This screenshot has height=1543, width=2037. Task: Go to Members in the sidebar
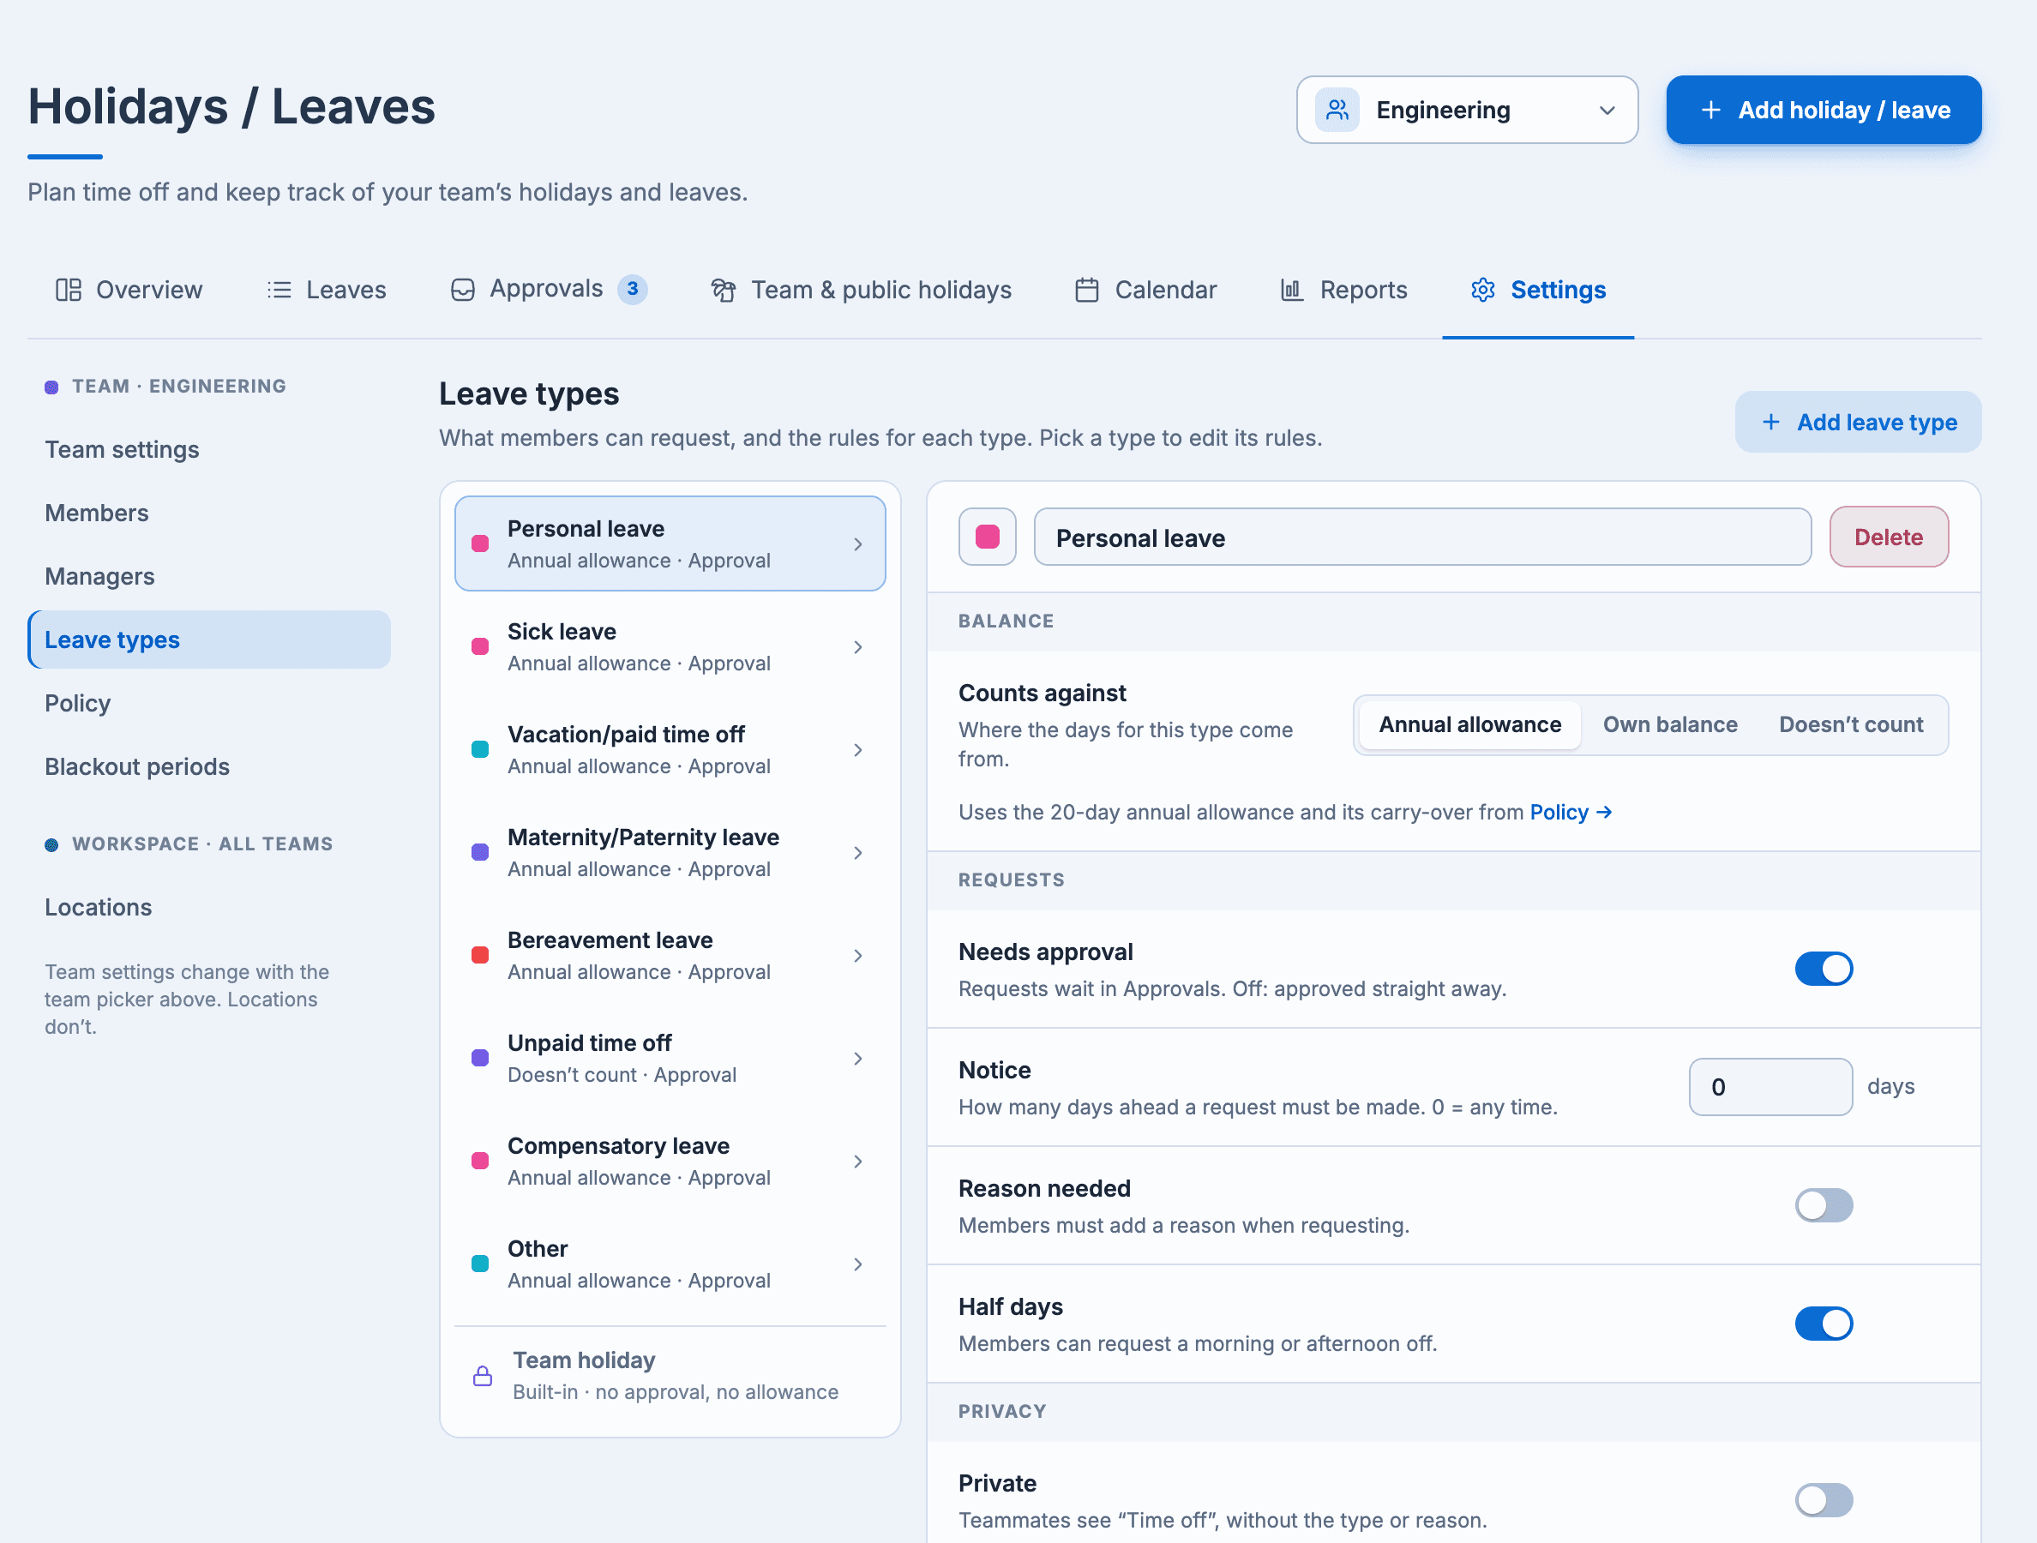tap(209, 513)
